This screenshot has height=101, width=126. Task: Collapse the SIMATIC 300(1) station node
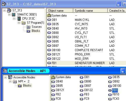click(x=9, y=15)
